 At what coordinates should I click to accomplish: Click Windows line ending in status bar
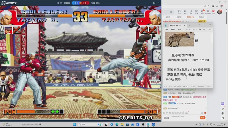(201, 87)
